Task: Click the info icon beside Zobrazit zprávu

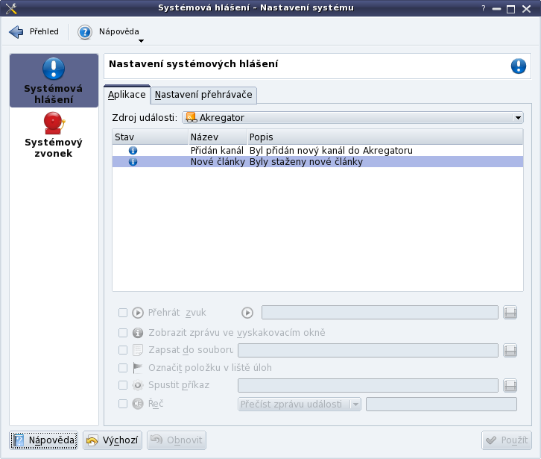Action: point(138,333)
